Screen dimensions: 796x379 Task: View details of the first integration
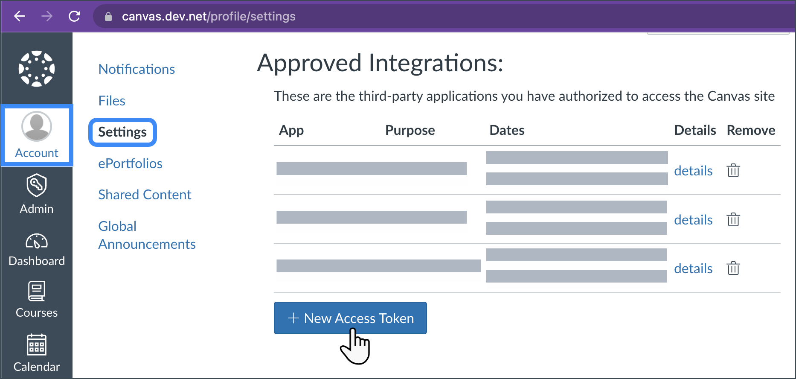tap(693, 171)
